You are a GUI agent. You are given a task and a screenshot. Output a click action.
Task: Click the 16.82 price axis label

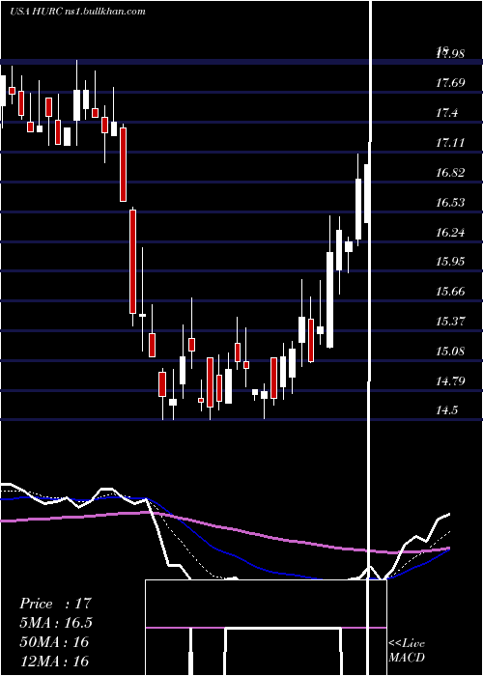(x=450, y=173)
